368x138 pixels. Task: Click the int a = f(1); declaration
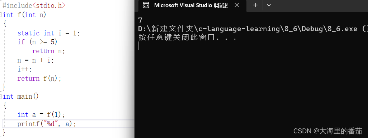coord(41,115)
